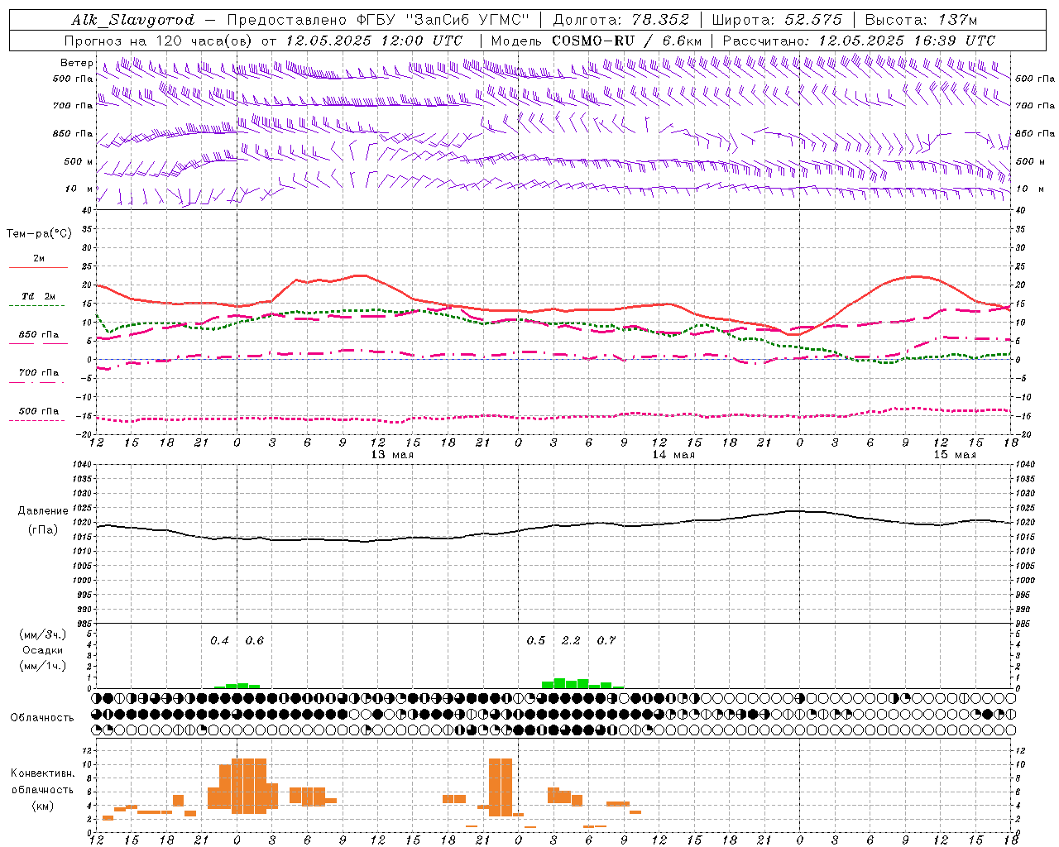Select the 2.2 precipitation amount
This screenshot has width=1059, height=847.
tap(571, 641)
